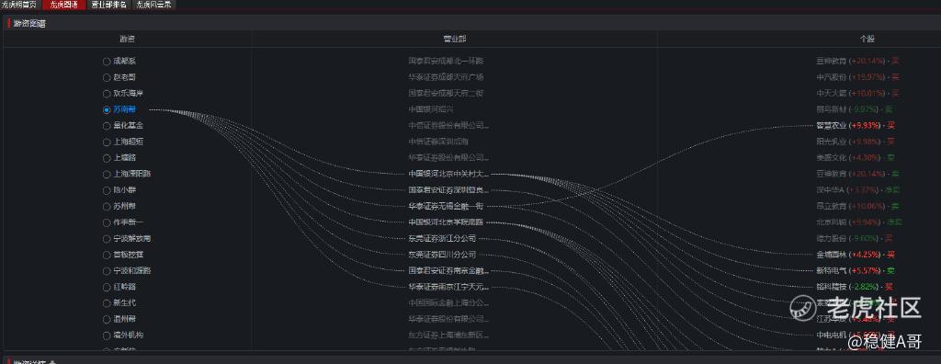
Task: Click the 东莞证券浙江分公司 branch node
Action: (442, 238)
